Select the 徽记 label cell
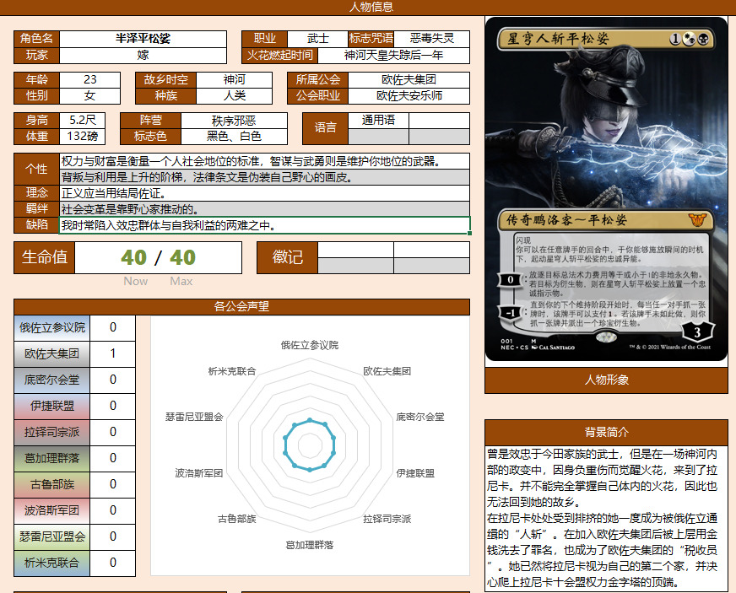This screenshot has width=736, height=593. pyautogui.click(x=287, y=257)
